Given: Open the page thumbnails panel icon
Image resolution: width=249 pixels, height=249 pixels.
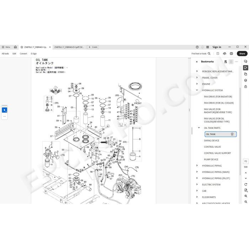Looking at the screenshot, I should 245,74.
